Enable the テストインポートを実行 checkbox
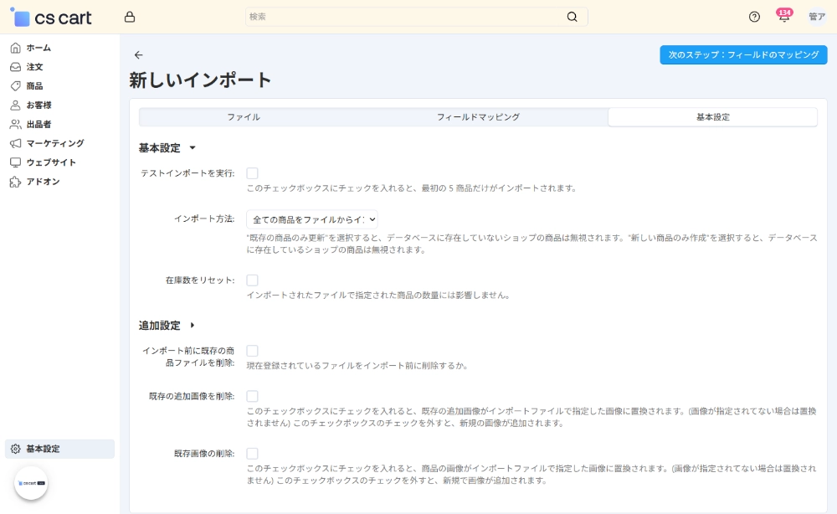Viewport: 837px width, 514px height. [x=252, y=173]
